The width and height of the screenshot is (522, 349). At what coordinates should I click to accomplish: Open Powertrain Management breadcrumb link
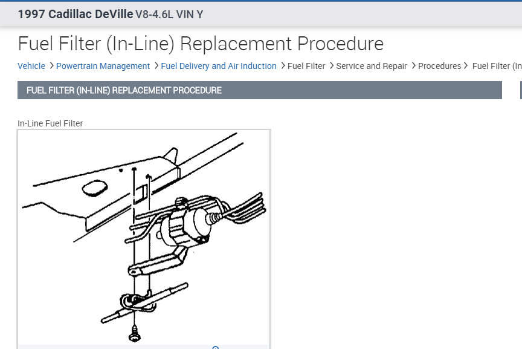pyautogui.click(x=103, y=66)
